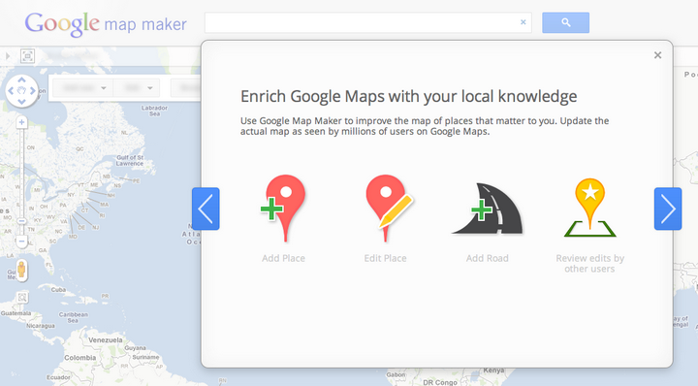This screenshot has width=698, height=386.
Task: Pan the map down with the arrow
Action: 21,102
